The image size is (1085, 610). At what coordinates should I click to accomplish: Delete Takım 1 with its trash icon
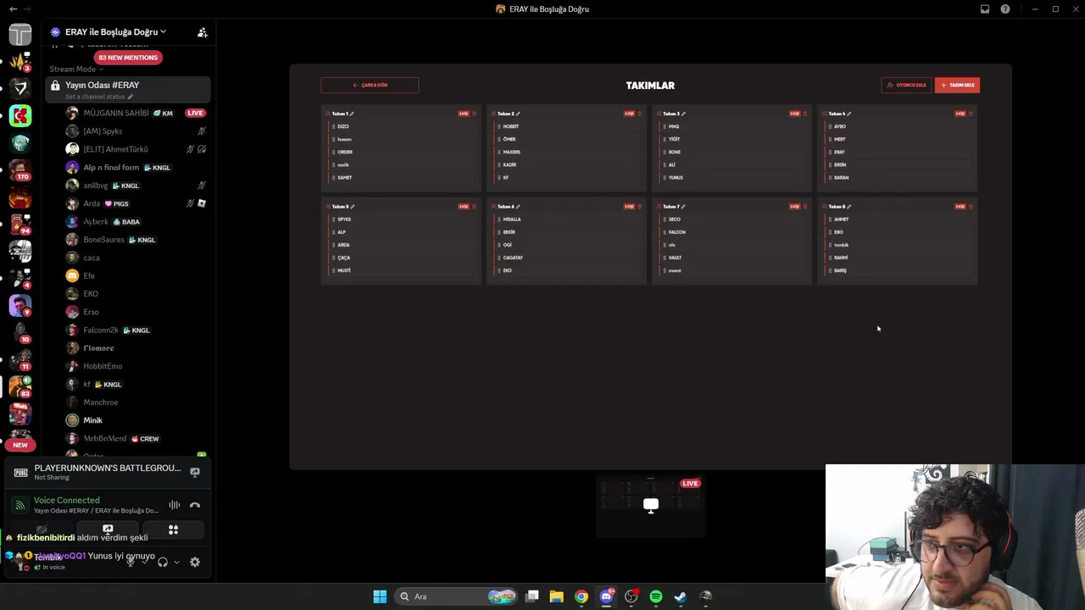474,114
